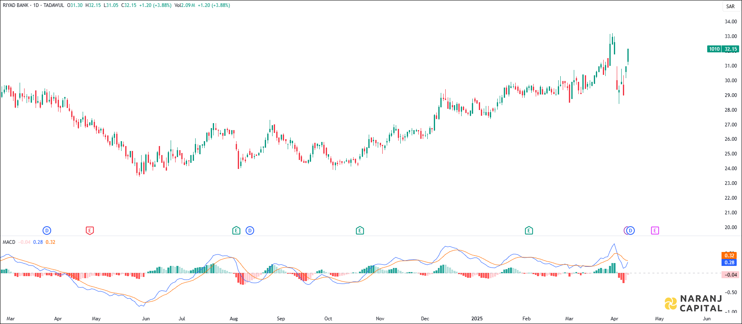Select the 1010 ticker price tag

(714, 49)
